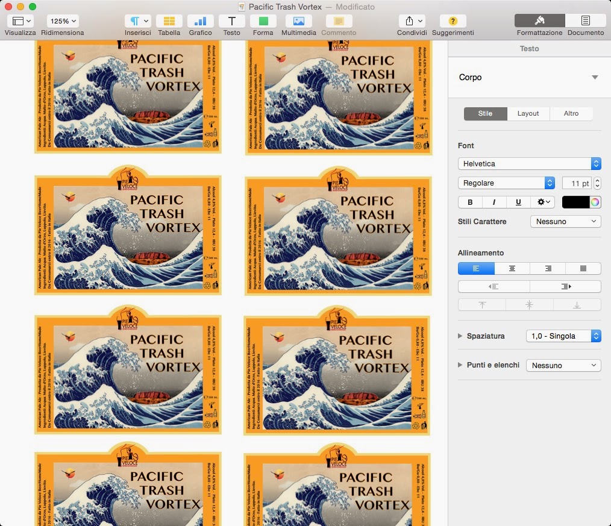The width and height of the screenshot is (611, 526).
Task: Open the Documento inspector
Action: [x=586, y=20]
